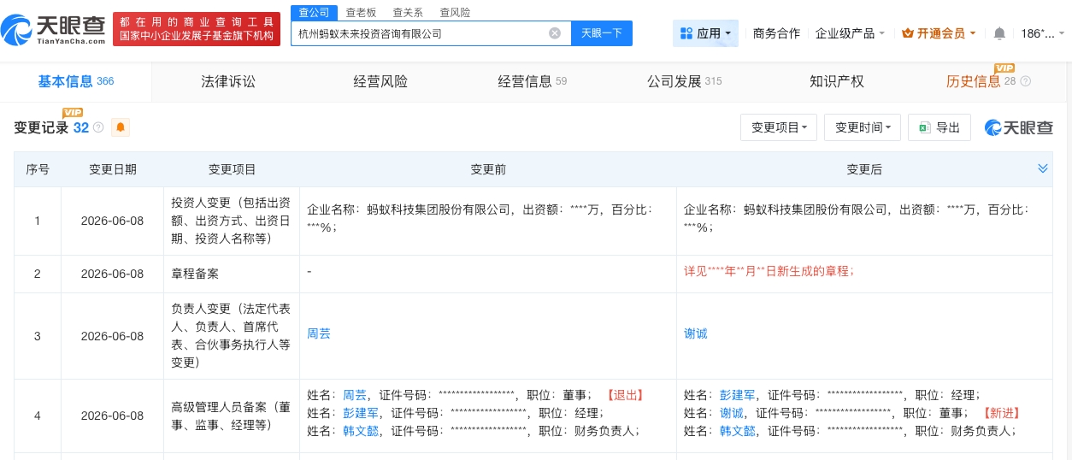Click the 变更后 column header
The height and width of the screenshot is (460, 1072).
[x=864, y=169]
